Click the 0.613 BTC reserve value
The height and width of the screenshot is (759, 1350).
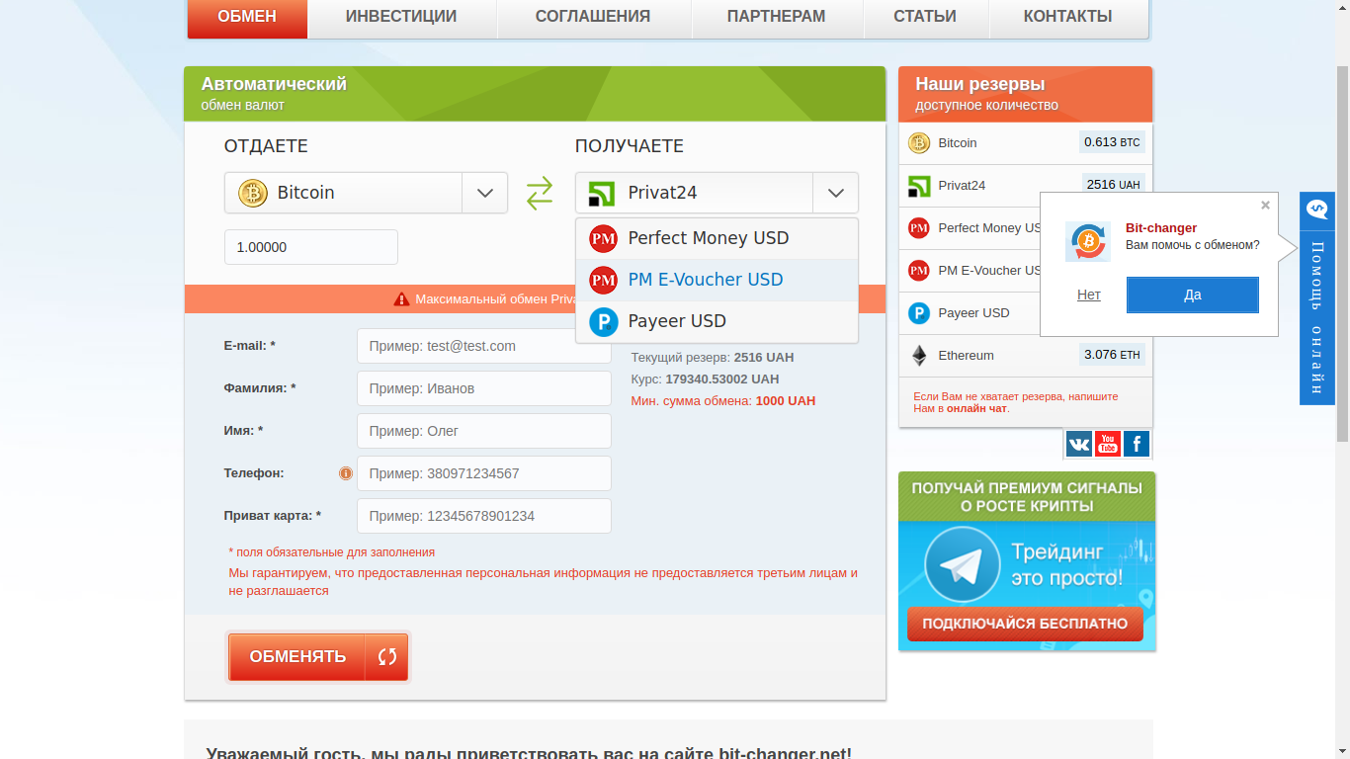[x=1112, y=142]
